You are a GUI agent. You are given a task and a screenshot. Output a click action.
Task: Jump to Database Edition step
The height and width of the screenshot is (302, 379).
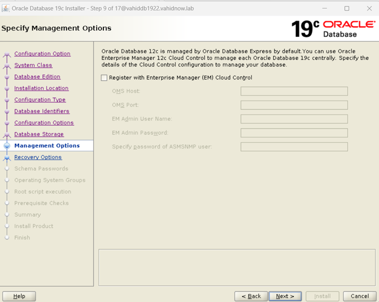(37, 77)
